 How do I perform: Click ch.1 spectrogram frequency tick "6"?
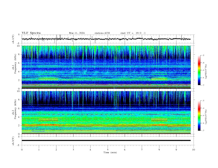tap(19, 63)
